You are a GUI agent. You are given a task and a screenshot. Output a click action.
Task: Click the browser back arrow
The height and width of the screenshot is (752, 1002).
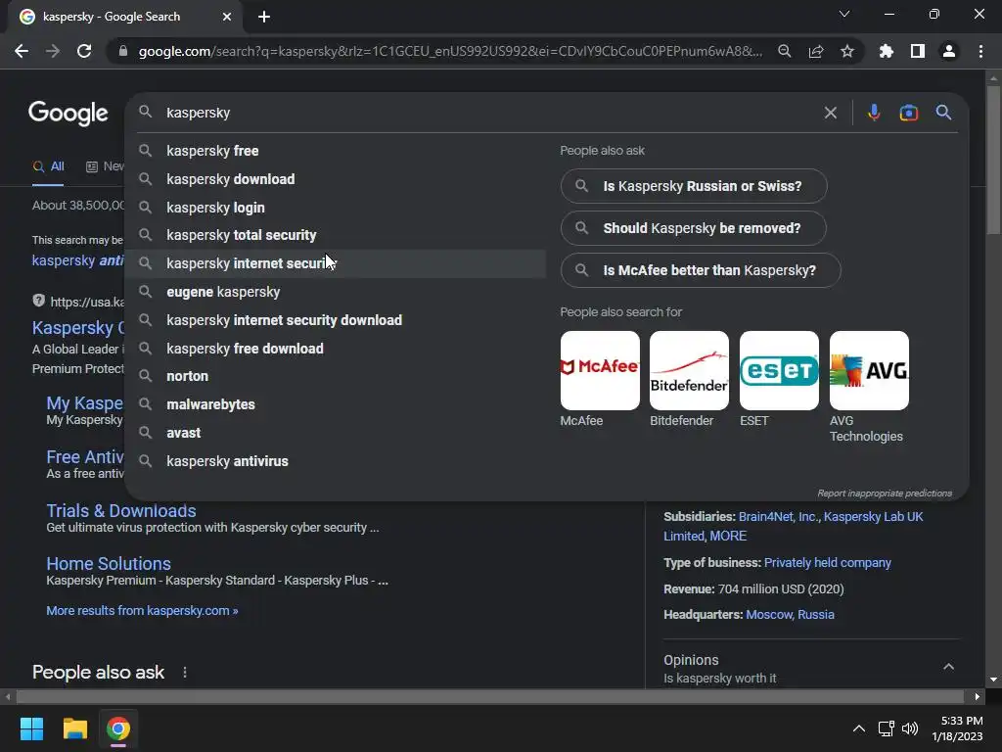click(22, 51)
